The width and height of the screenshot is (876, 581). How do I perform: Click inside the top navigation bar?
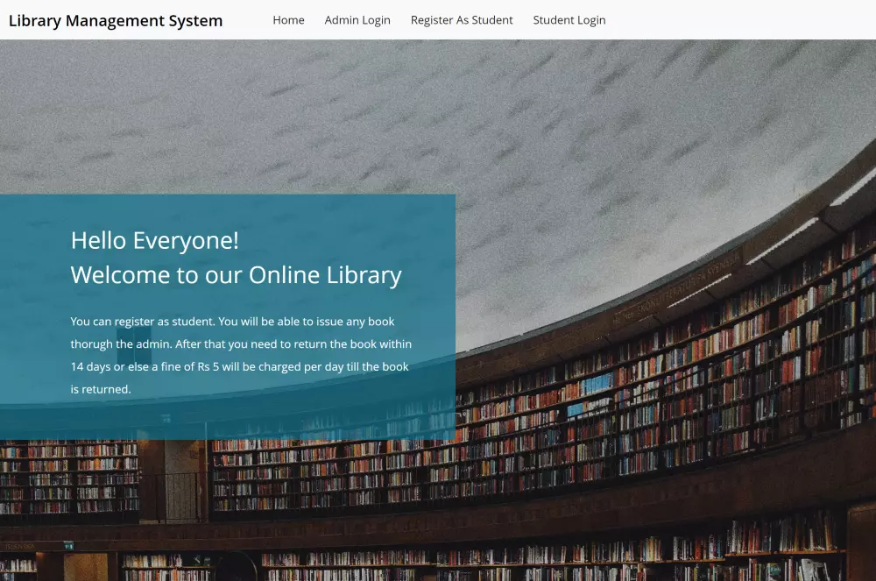(438, 19)
